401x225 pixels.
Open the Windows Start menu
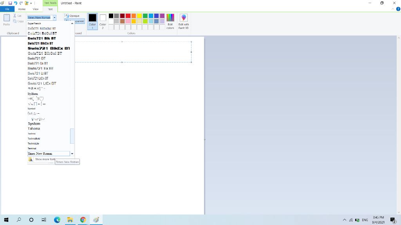click(x=6, y=220)
